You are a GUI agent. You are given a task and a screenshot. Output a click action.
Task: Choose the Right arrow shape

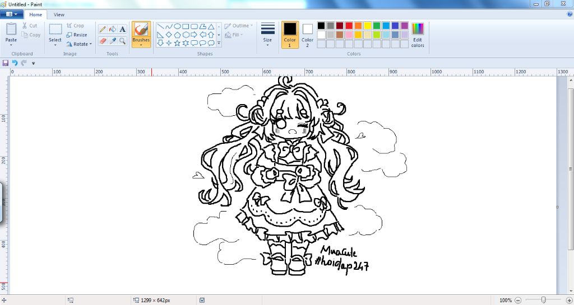point(194,35)
